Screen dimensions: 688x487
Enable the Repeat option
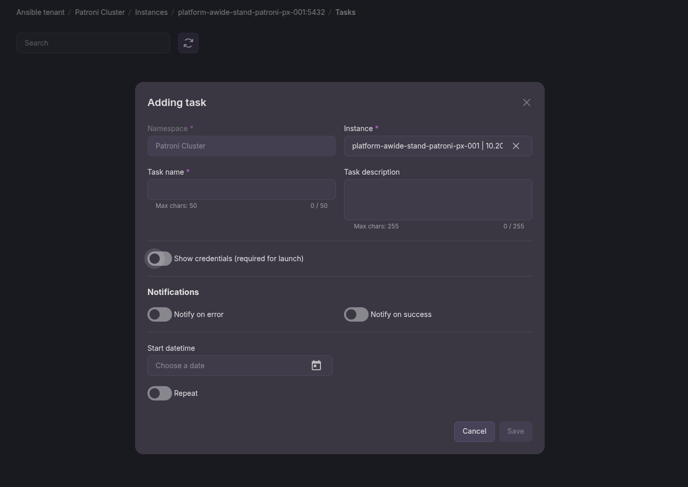point(159,393)
